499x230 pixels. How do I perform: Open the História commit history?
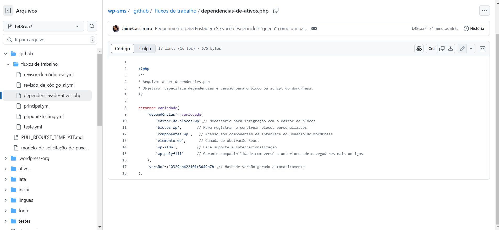tap(474, 29)
